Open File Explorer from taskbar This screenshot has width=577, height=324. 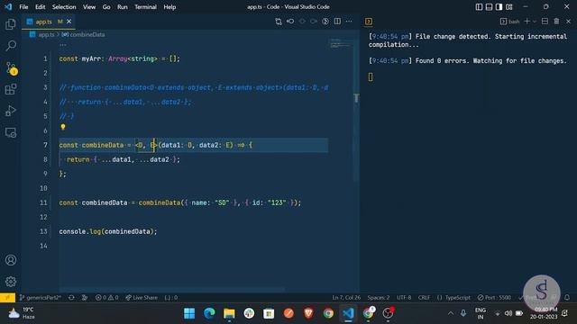(229, 313)
